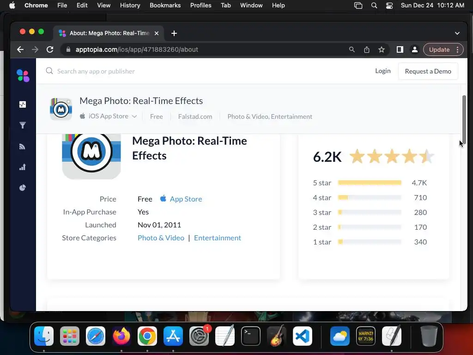Open System Settings from the dock
Screen dimensions: 473x355
[x=199, y=336]
